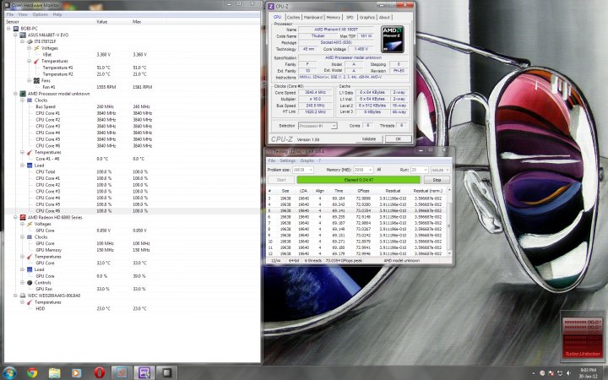The image size is (608, 380).
Task: Collapse the ITE IT8721F node
Action: click(x=23, y=41)
